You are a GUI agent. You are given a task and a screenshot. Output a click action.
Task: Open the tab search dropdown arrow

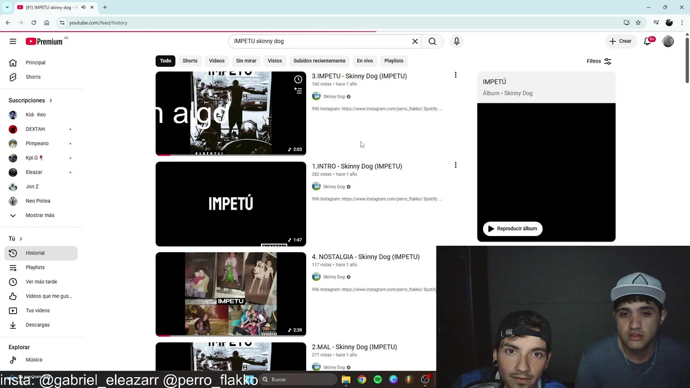tap(6, 8)
